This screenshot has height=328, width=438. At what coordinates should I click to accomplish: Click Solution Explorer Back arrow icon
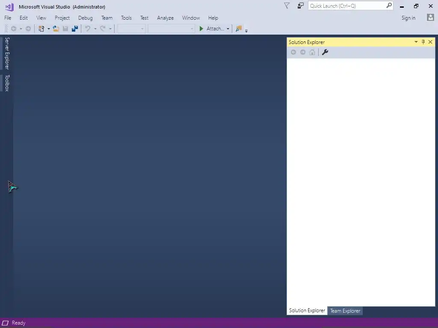click(293, 52)
